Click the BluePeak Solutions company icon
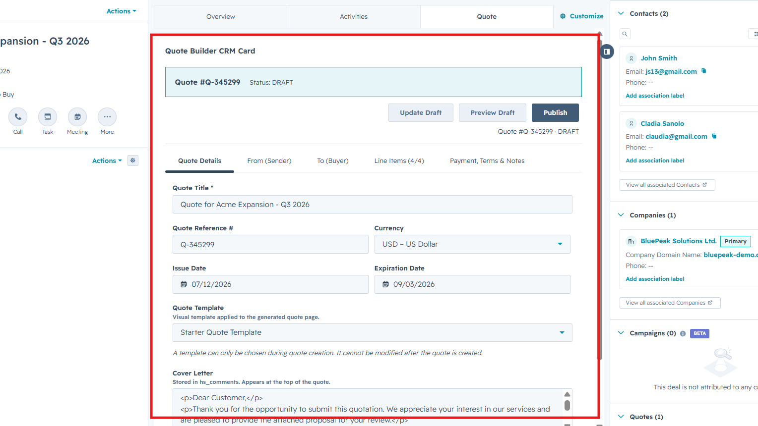 pyautogui.click(x=631, y=241)
